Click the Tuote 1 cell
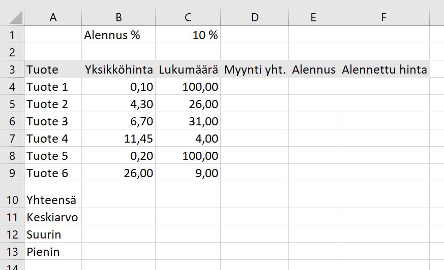 (53, 86)
